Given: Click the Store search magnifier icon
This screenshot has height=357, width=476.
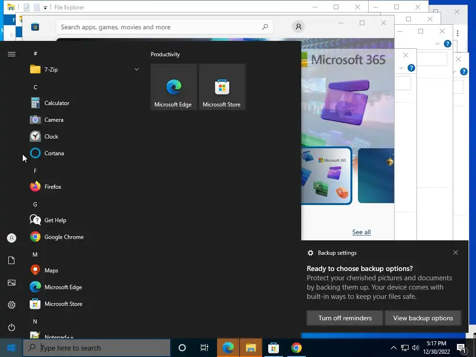Looking at the screenshot, I should pyautogui.click(x=265, y=26).
